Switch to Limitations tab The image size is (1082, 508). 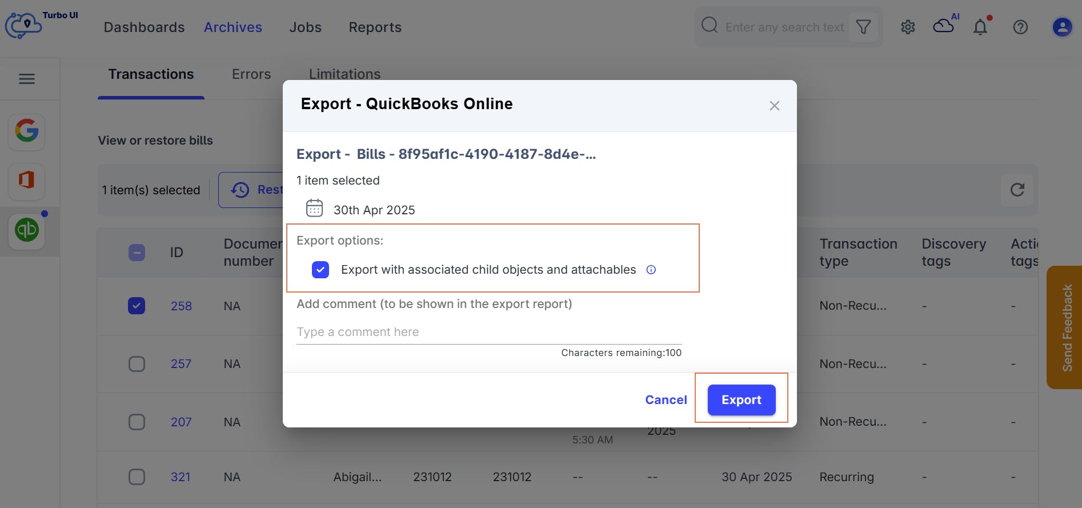344,74
